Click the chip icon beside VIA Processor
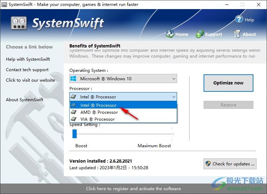Viewport: 267px width, 194px height. click(x=74, y=119)
